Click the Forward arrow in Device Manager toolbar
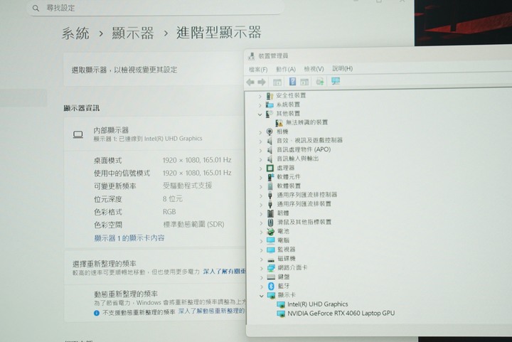The height and width of the screenshot is (342, 512). click(x=262, y=82)
